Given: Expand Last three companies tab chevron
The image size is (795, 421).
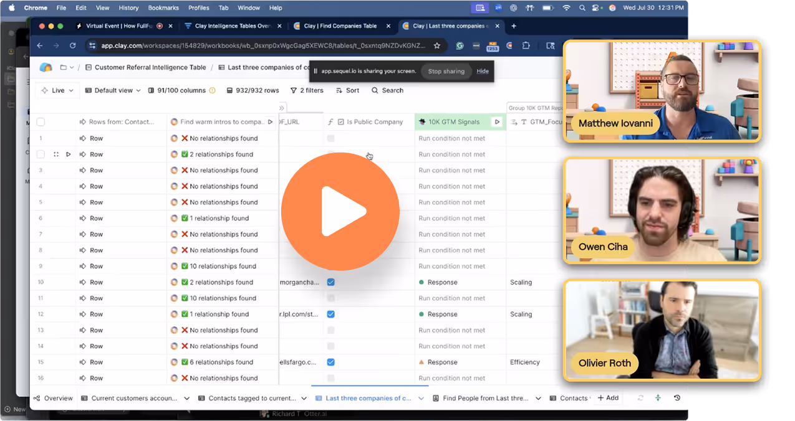Looking at the screenshot, I should pyautogui.click(x=421, y=398).
